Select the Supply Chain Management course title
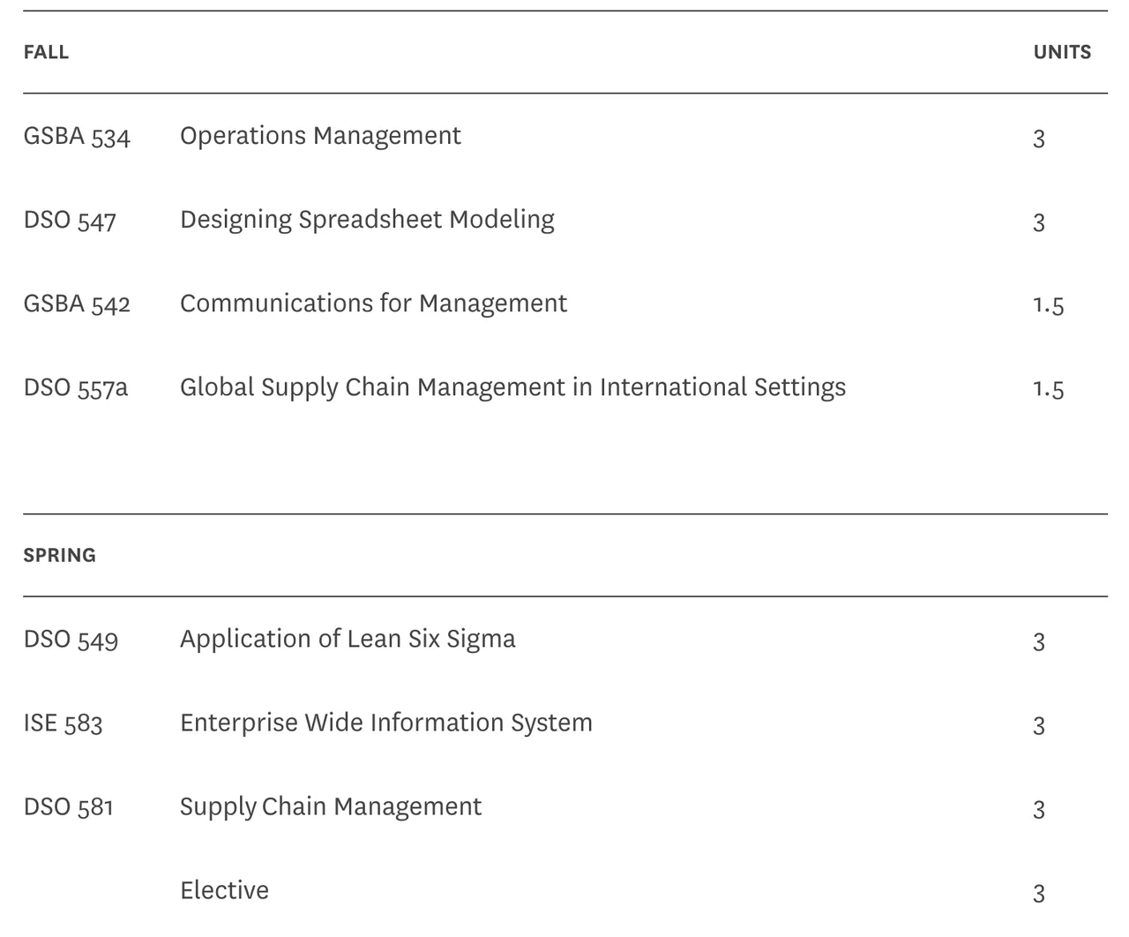 click(331, 806)
